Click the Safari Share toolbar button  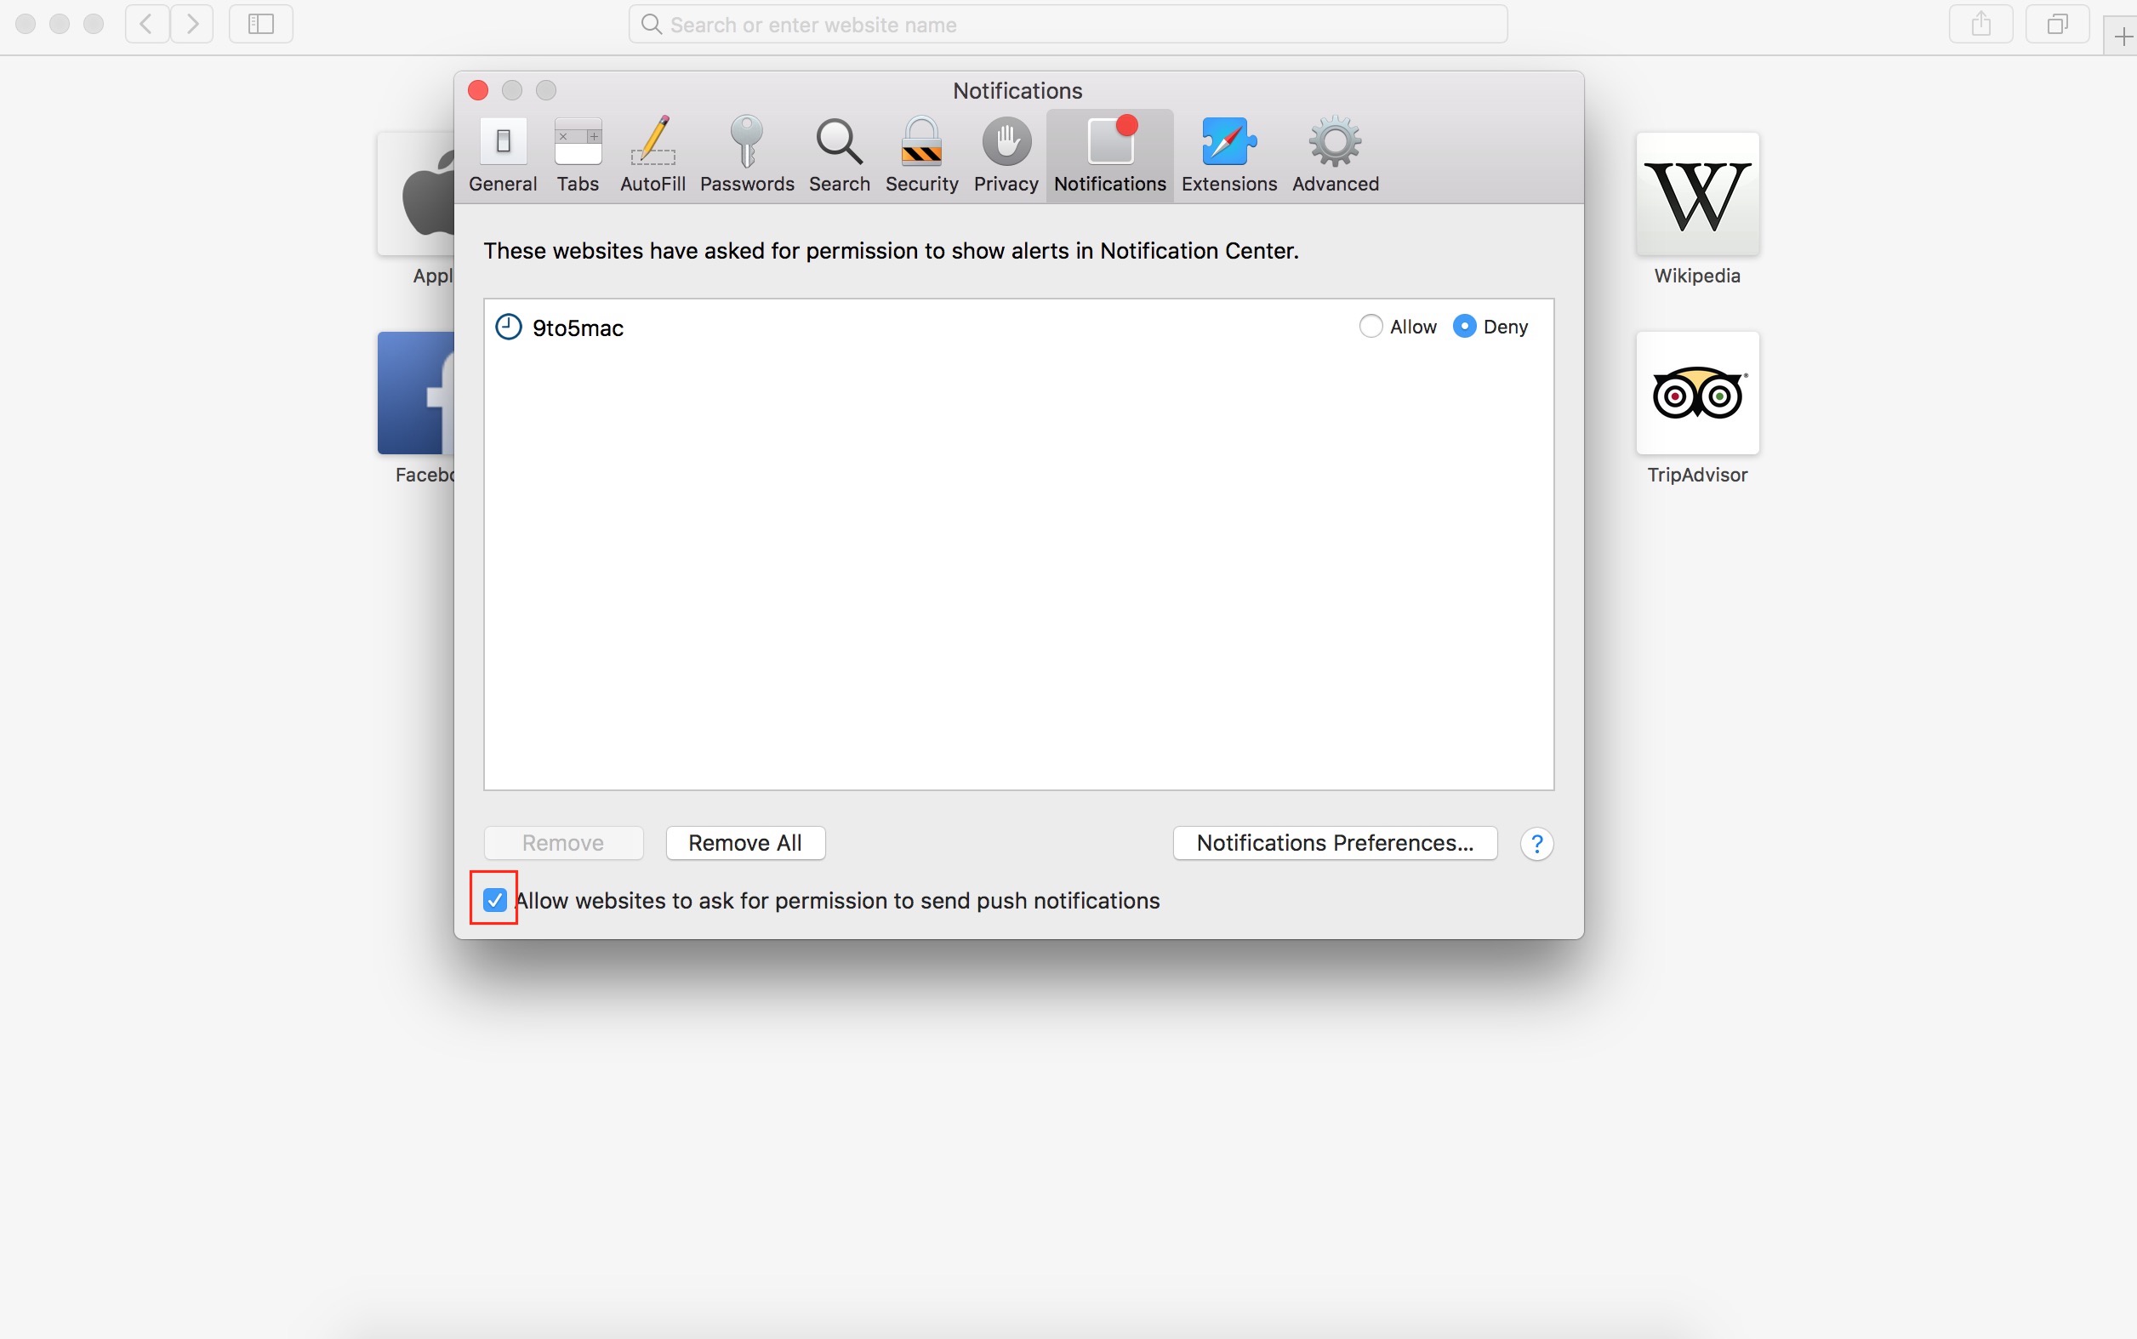pos(1980,24)
